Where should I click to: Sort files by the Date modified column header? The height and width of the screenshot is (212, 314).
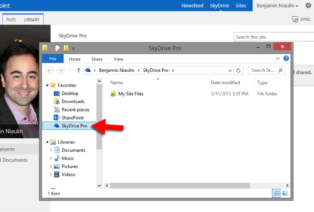click(225, 82)
